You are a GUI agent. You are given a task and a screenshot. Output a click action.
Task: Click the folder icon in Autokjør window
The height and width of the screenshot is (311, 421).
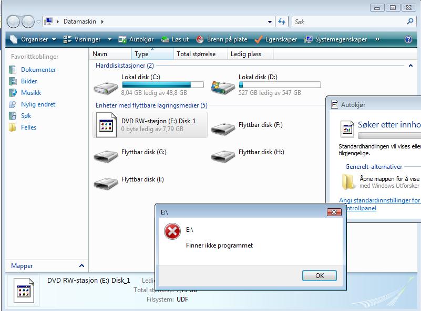click(348, 182)
